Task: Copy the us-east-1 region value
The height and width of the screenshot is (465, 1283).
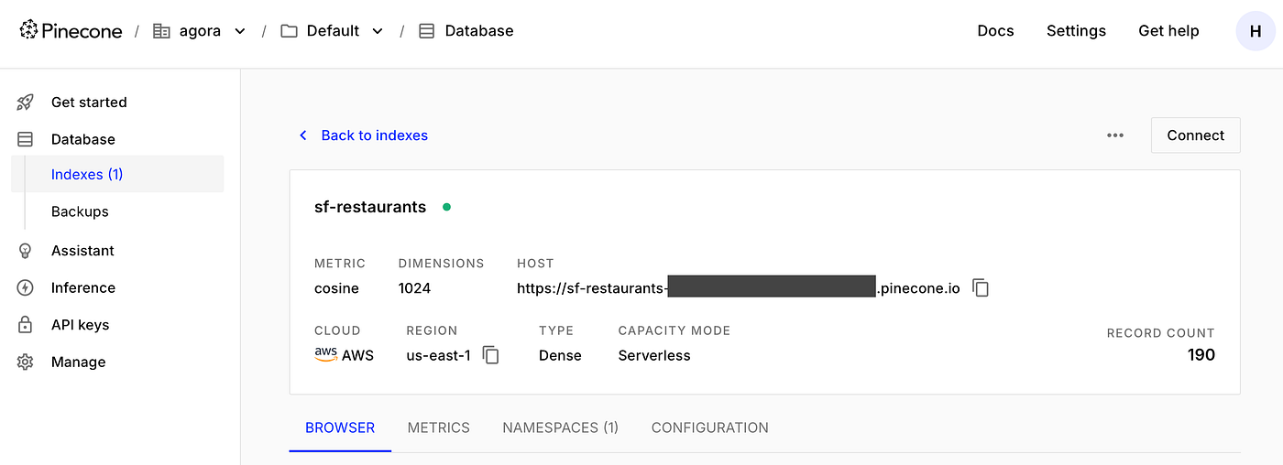Action: 491,355
